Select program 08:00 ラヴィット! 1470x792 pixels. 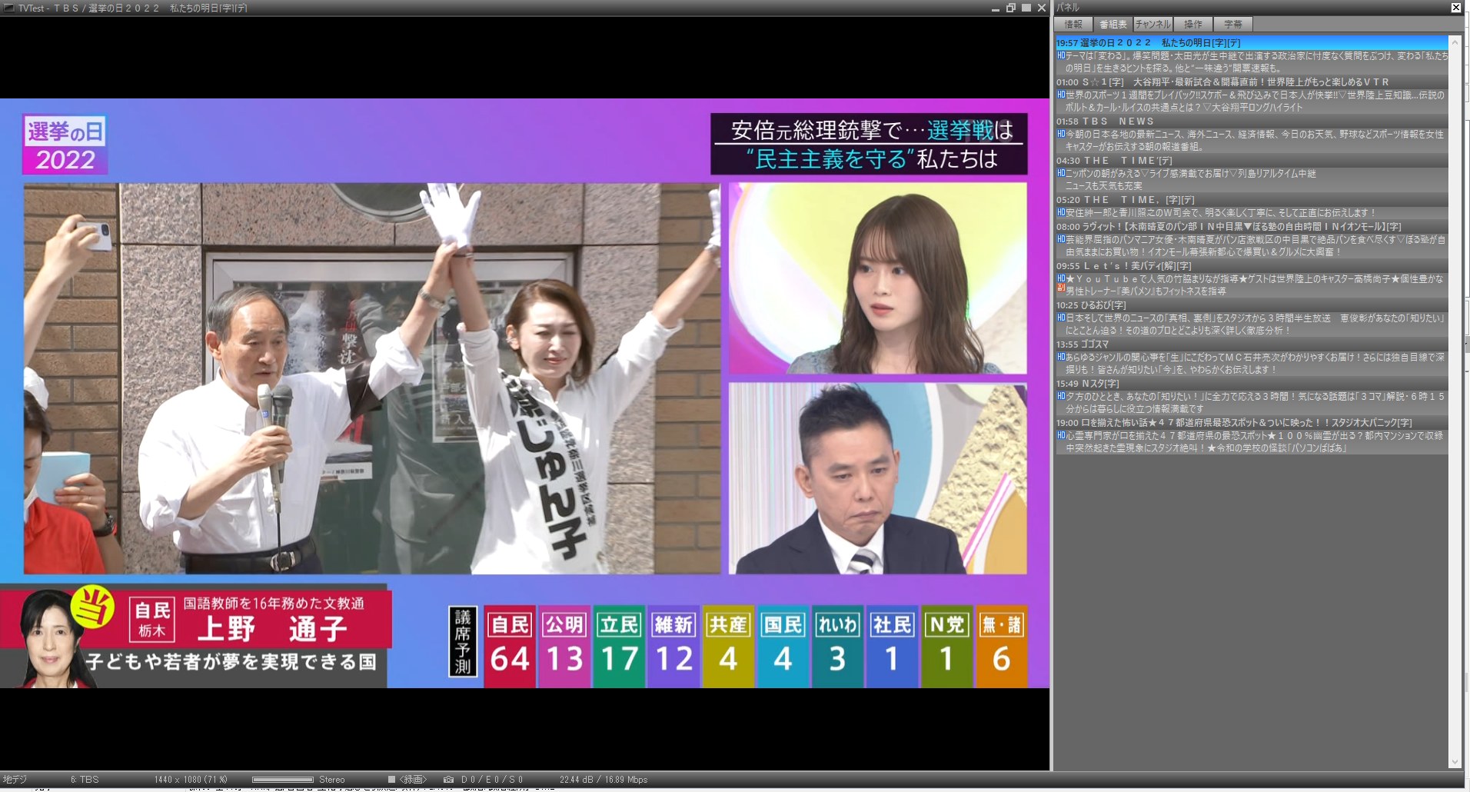point(1252,227)
